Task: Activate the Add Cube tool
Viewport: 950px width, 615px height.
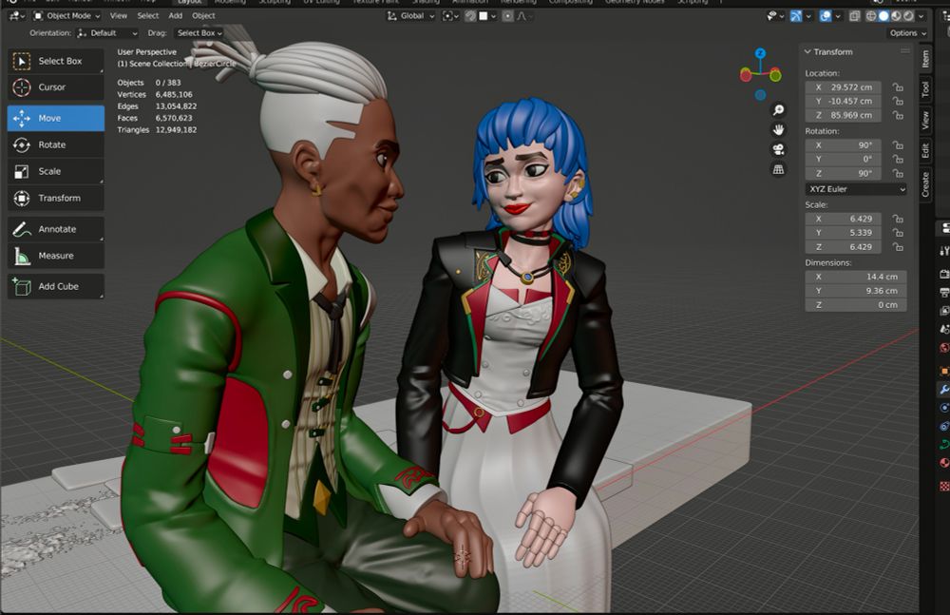Action: point(56,286)
